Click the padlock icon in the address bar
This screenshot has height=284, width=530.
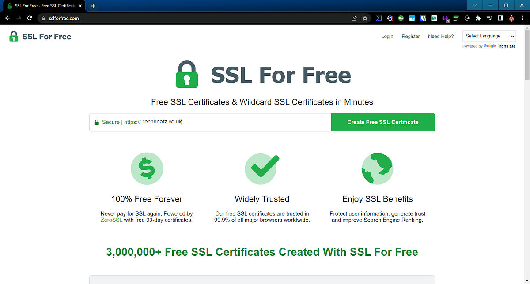[43, 18]
